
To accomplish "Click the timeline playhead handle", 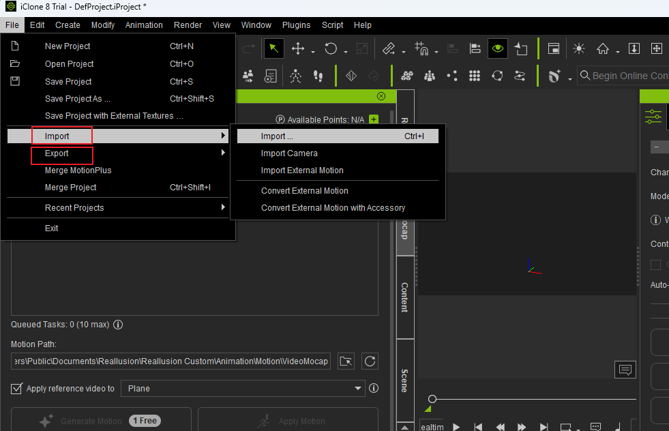I will 432,399.
